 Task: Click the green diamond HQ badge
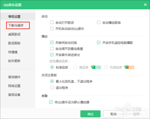click(x=96, y=67)
